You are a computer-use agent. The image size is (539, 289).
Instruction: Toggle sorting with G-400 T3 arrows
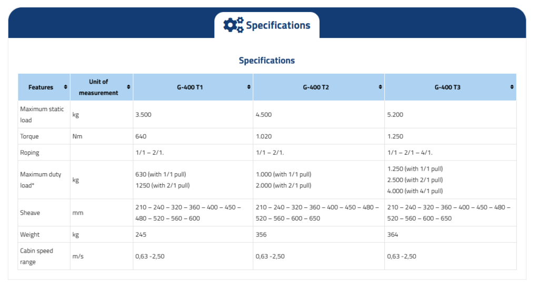tap(512, 87)
